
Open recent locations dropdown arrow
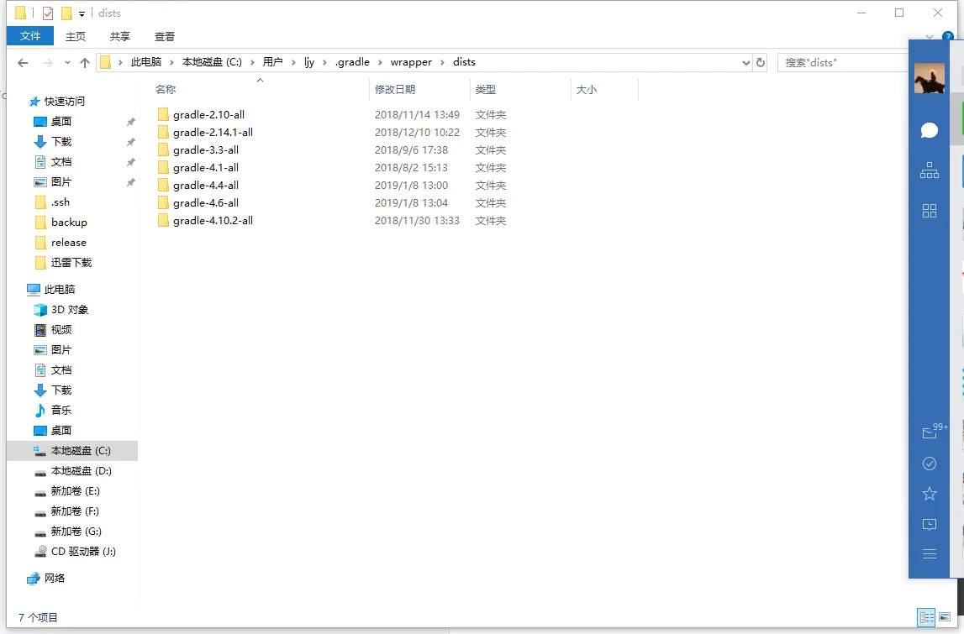(67, 63)
